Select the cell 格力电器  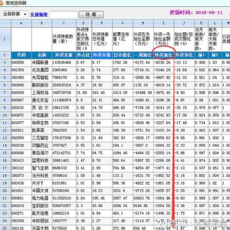point(42,198)
